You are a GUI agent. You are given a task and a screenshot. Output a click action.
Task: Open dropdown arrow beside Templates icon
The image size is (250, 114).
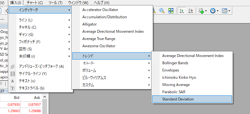tap(229, 11)
